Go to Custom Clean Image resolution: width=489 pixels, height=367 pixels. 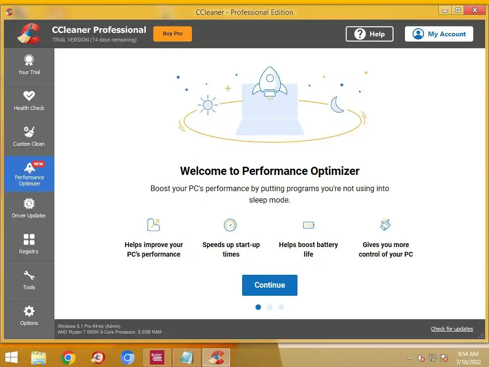(29, 137)
